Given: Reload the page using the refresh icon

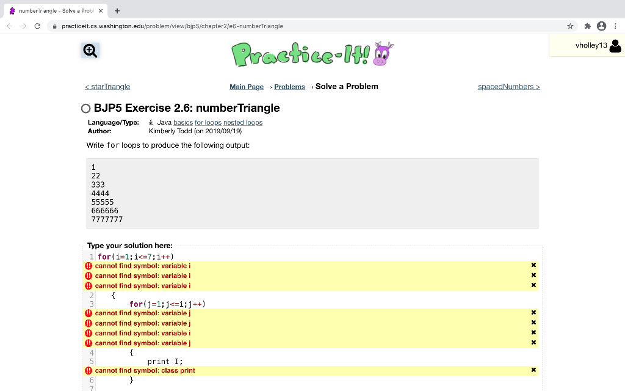Looking at the screenshot, I should (38, 26).
